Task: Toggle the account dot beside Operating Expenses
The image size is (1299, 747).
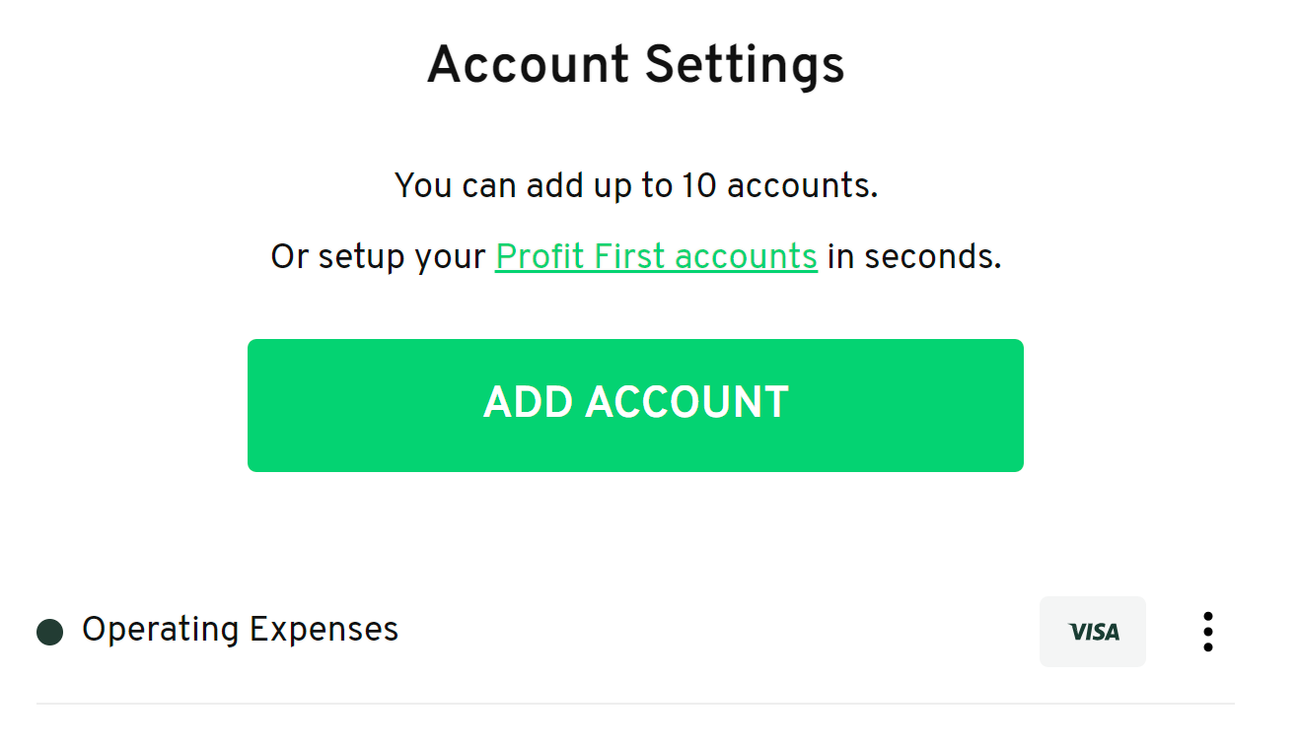Action: [x=48, y=632]
